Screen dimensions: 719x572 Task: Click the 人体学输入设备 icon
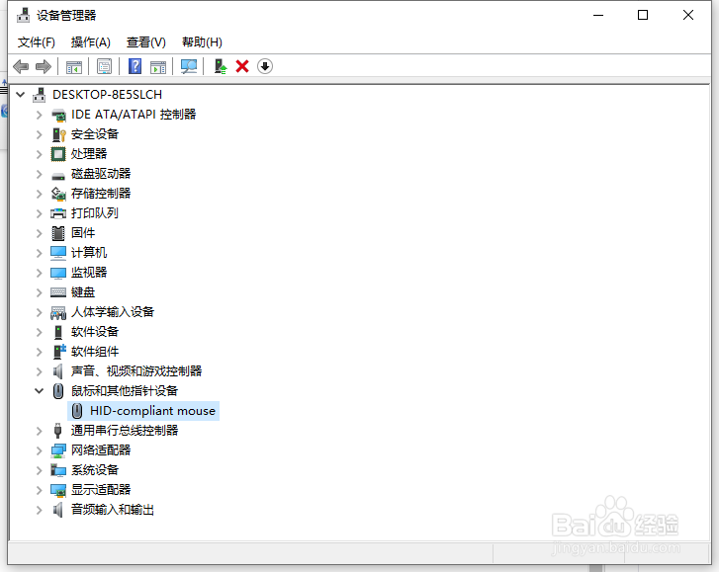[58, 313]
